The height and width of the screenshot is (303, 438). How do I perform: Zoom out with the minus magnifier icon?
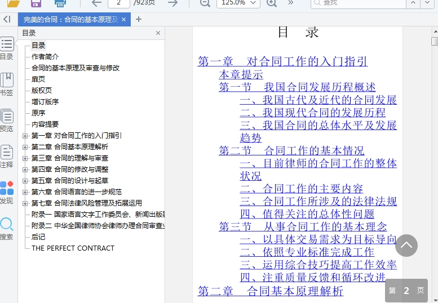pos(205,3)
